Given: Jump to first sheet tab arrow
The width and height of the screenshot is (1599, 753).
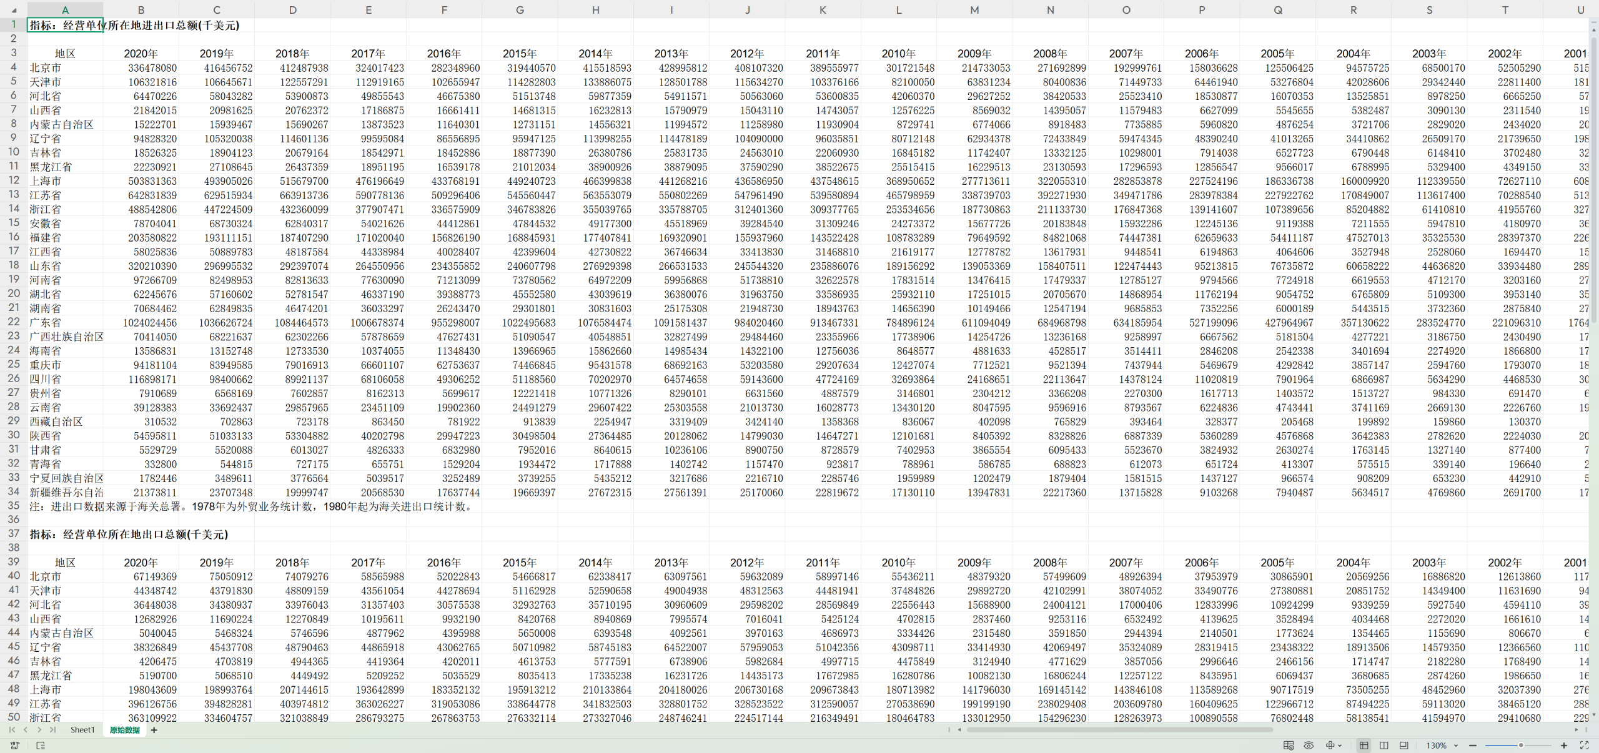Looking at the screenshot, I should pyautogui.click(x=12, y=730).
